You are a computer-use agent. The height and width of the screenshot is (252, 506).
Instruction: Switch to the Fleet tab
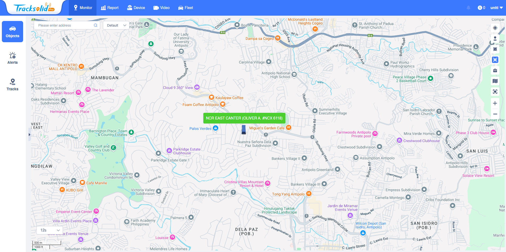pyautogui.click(x=185, y=8)
